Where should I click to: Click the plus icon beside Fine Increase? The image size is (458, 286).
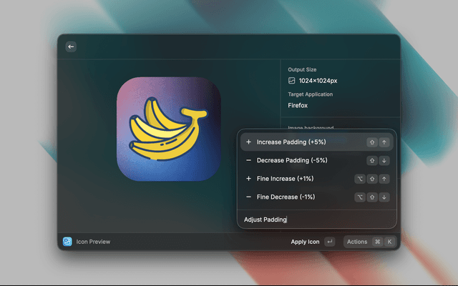[248, 179]
